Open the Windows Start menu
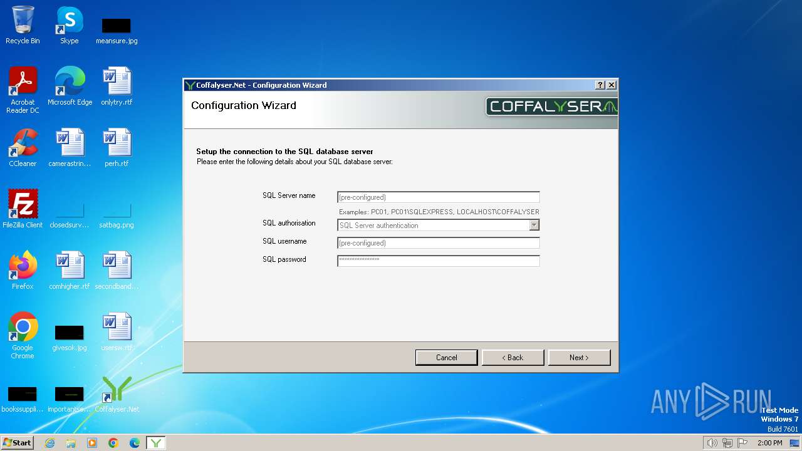 pos(17,443)
